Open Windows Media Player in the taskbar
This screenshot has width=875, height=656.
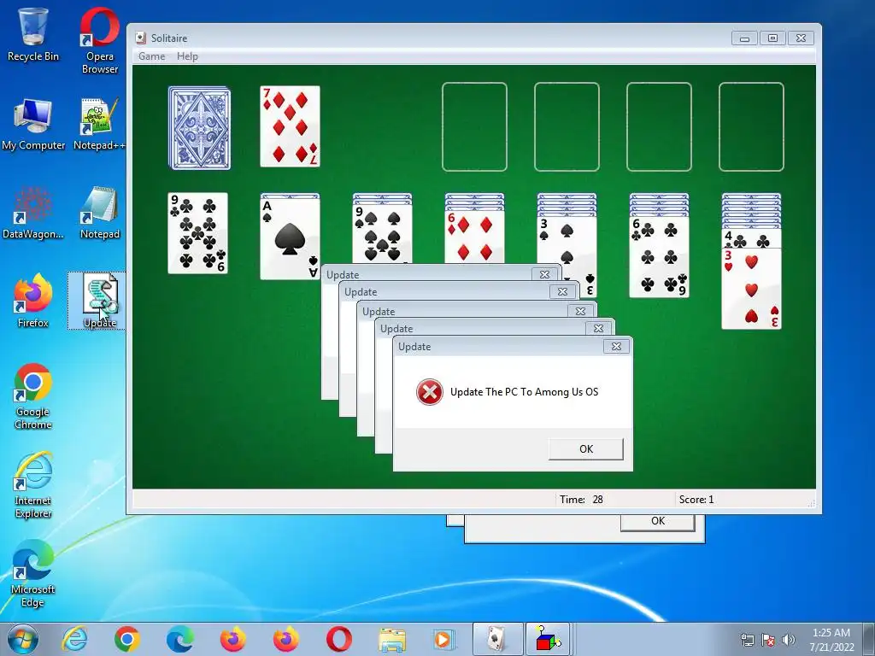click(x=444, y=640)
